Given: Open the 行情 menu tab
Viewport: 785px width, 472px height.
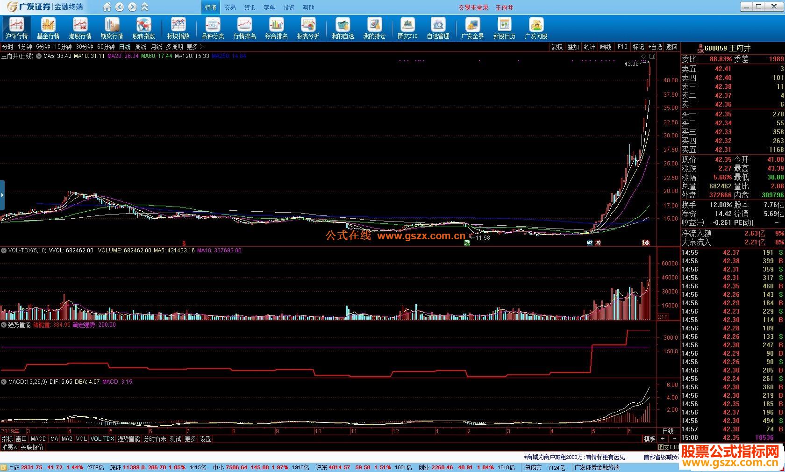Looking at the screenshot, I should tap(211, 7).
